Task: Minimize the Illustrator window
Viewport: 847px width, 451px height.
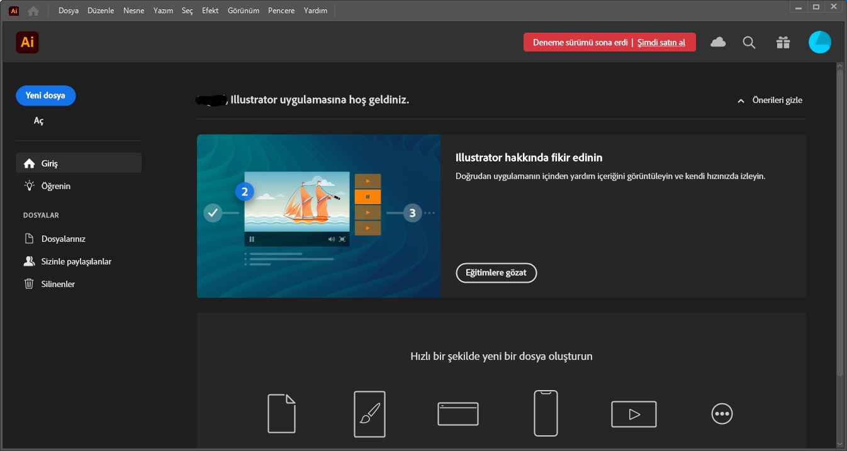Action: [798, 6]
